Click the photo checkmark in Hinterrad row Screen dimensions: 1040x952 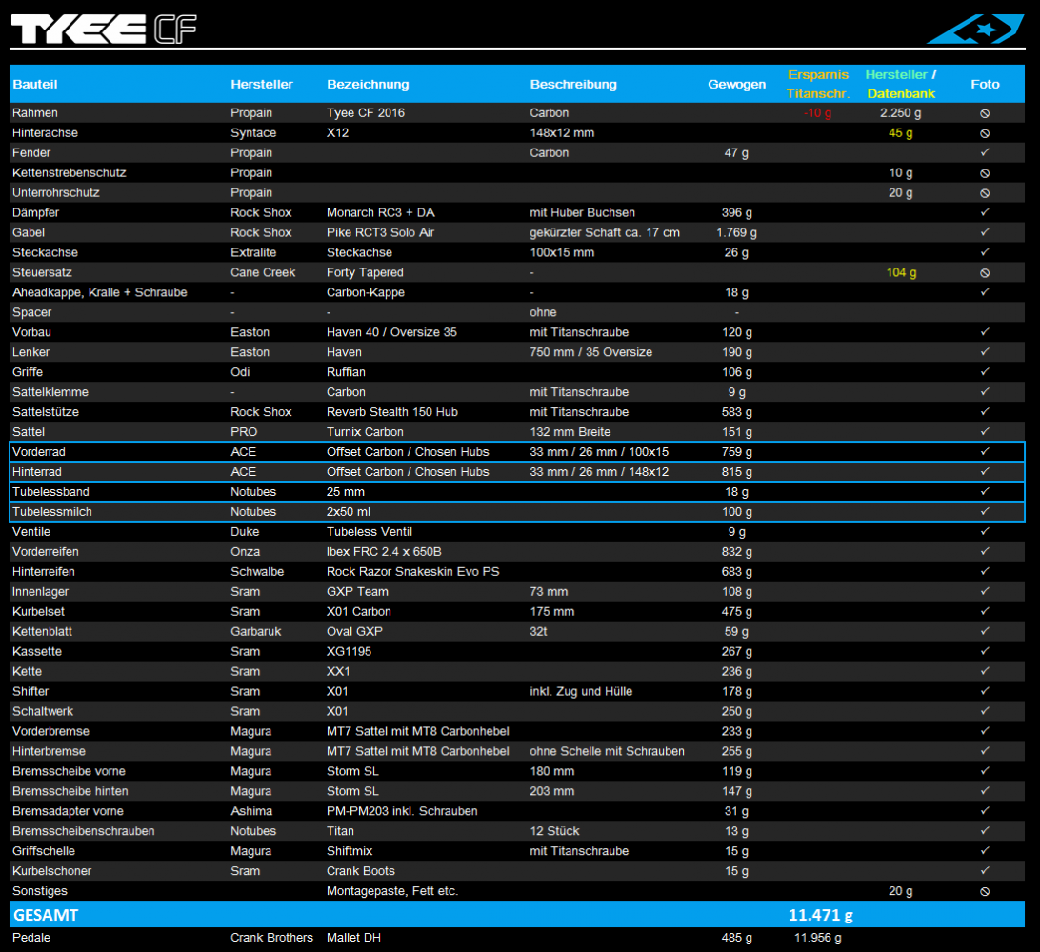[x=985, y=471]
